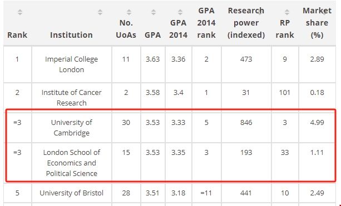Click Cambridge research power value 846
Viewport: 341px width, 206px height.
click(246, 122)
